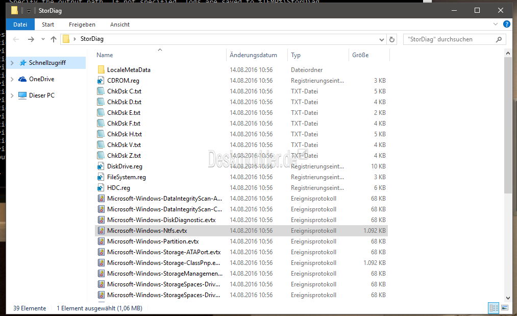Open the LocaleMetaData folder icon
The height and width of the screenshot is (316, 517).
[101, 69]
